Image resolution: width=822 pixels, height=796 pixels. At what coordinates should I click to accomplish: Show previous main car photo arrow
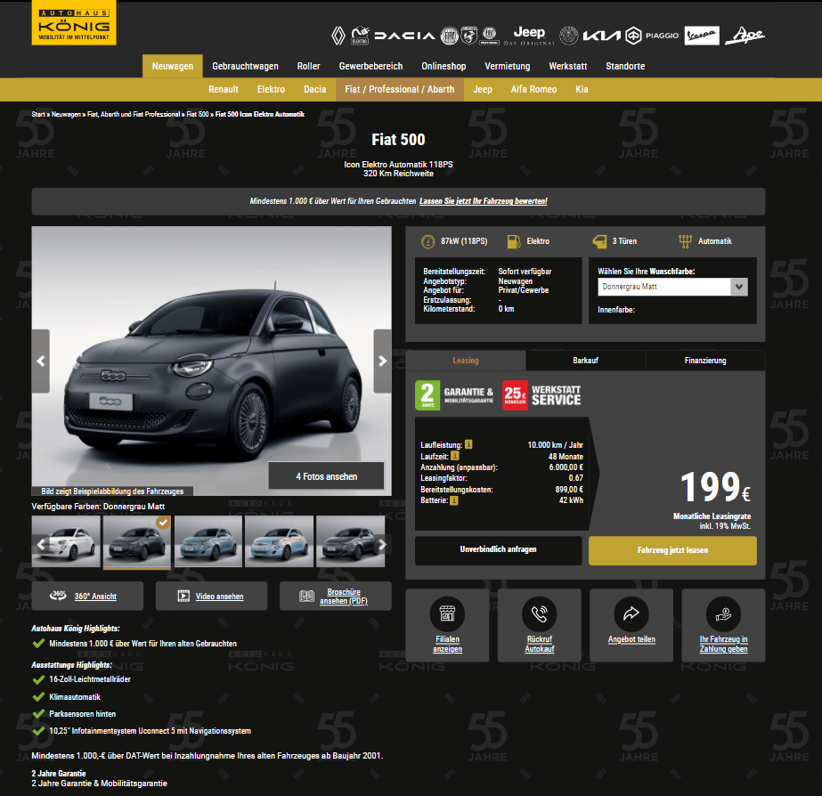pyautogui.click(x=41, y=361)
